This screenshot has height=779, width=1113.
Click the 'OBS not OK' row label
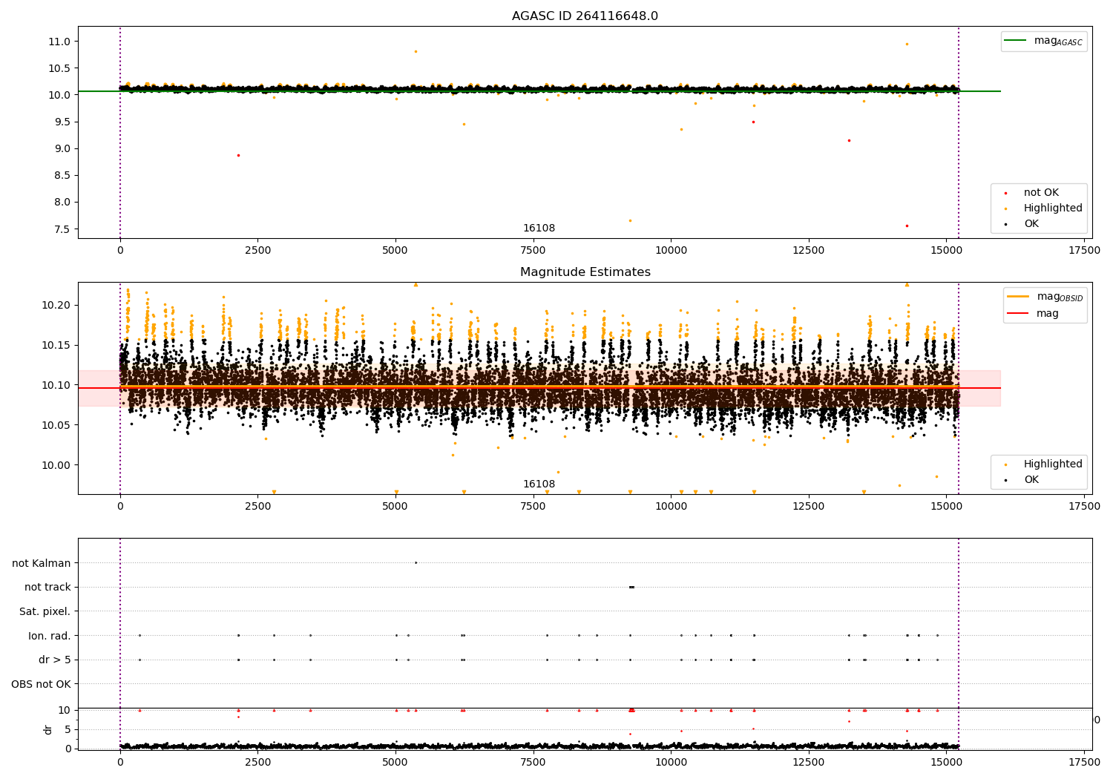tap(42, 684)
